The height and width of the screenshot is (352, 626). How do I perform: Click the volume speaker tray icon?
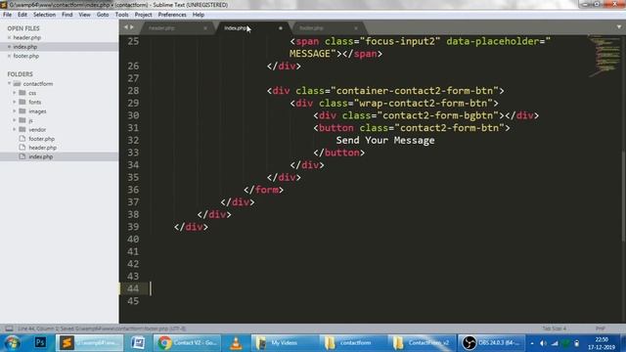[x=543, y=343]
